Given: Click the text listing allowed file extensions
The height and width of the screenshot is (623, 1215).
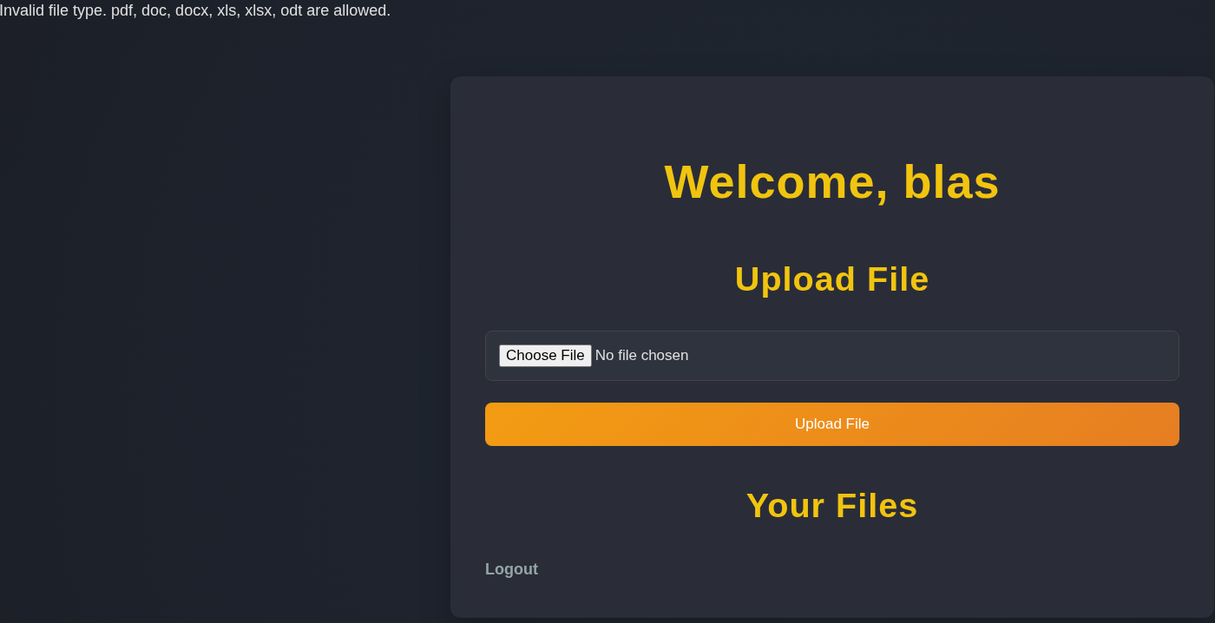Looking at the screenshot, I should (x=195, y=10).
